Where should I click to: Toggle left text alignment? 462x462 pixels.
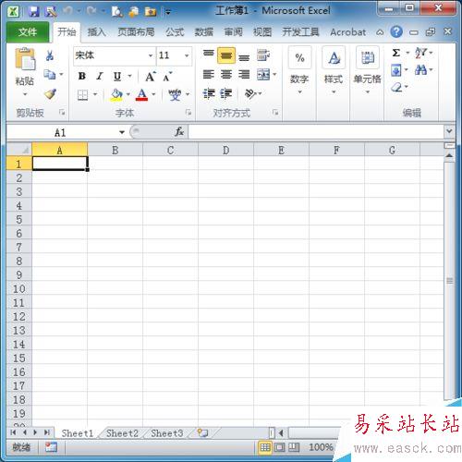(x=209, y=74)
